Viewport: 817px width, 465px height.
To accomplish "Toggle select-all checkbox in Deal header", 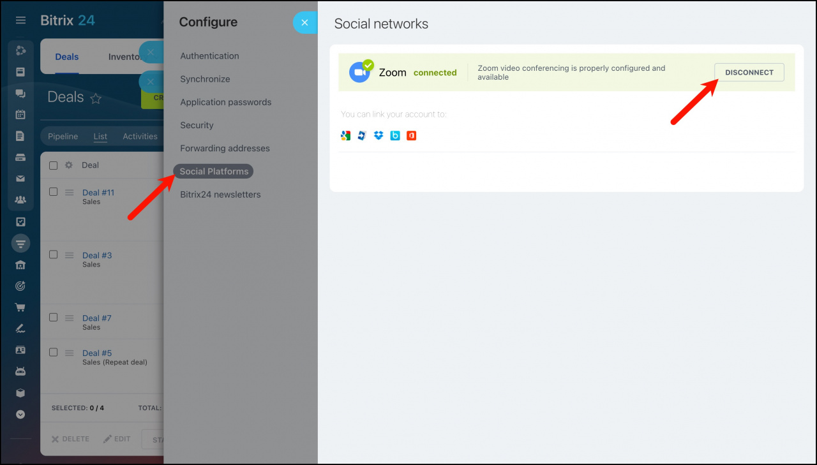I will (x=54, y=165).
